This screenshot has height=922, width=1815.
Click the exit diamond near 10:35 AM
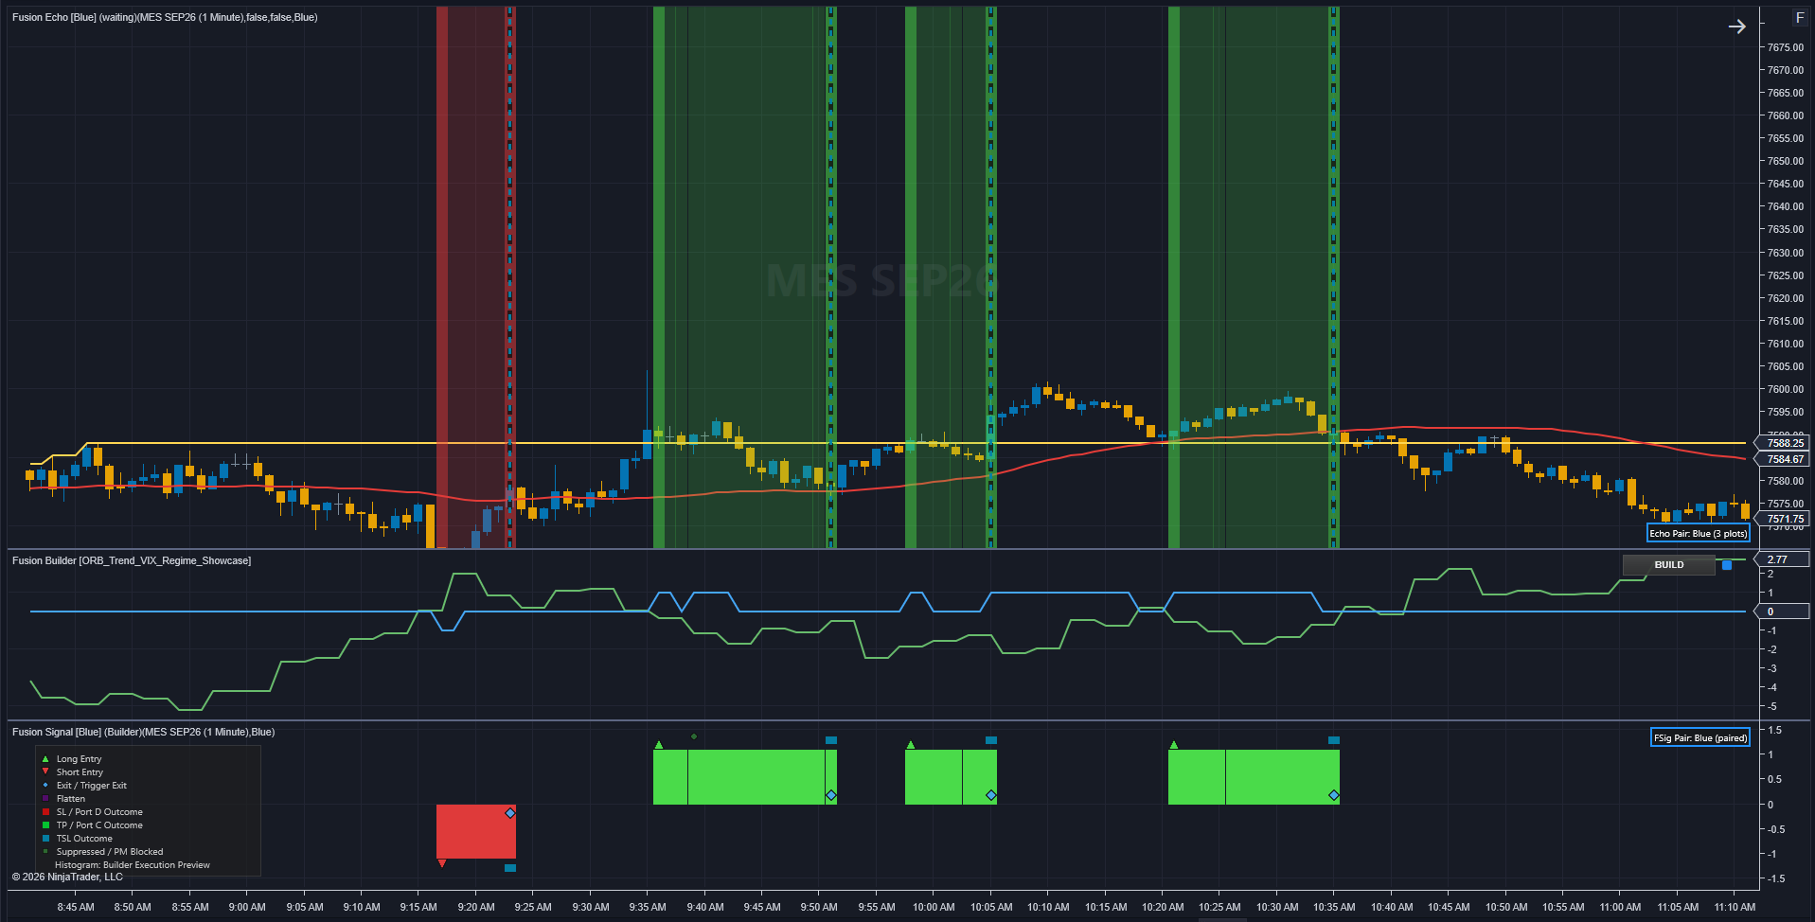(x=1334, y=795)
